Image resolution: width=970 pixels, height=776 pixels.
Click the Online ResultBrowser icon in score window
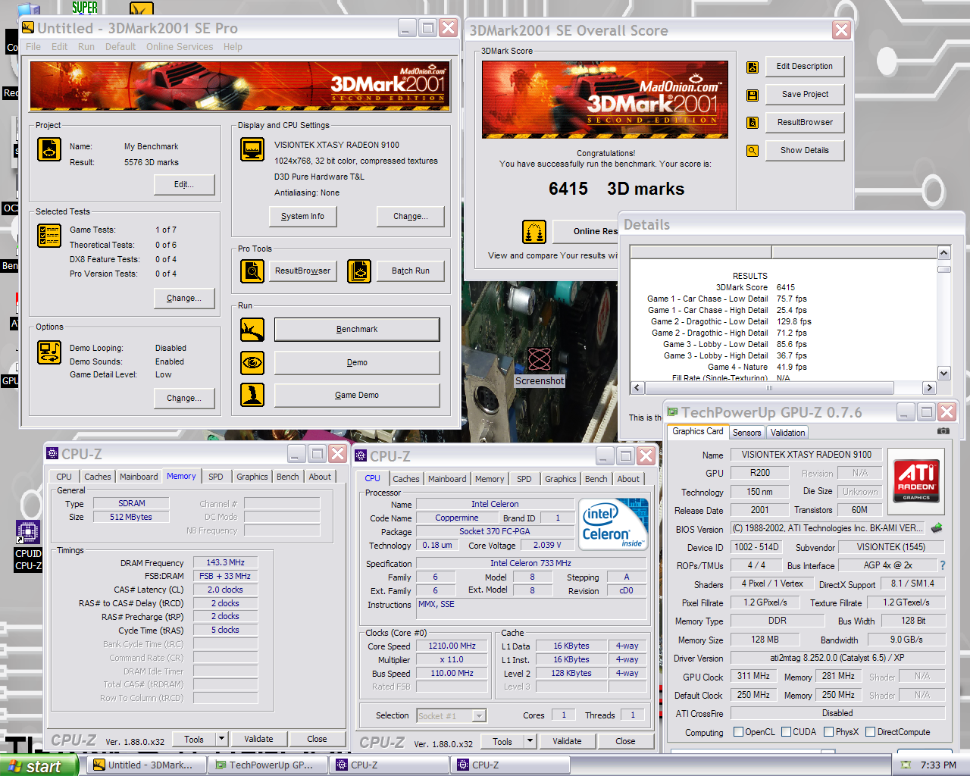(x=534, y=231)
